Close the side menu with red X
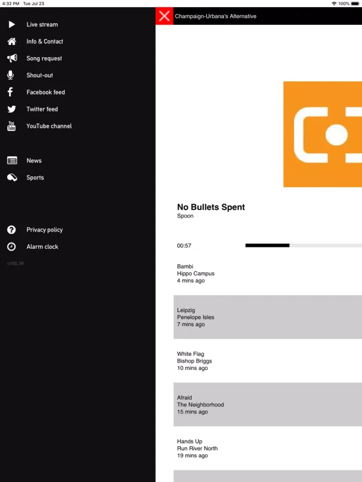The width and height of the screenshot is (362, 482). [x=165, y=16]
